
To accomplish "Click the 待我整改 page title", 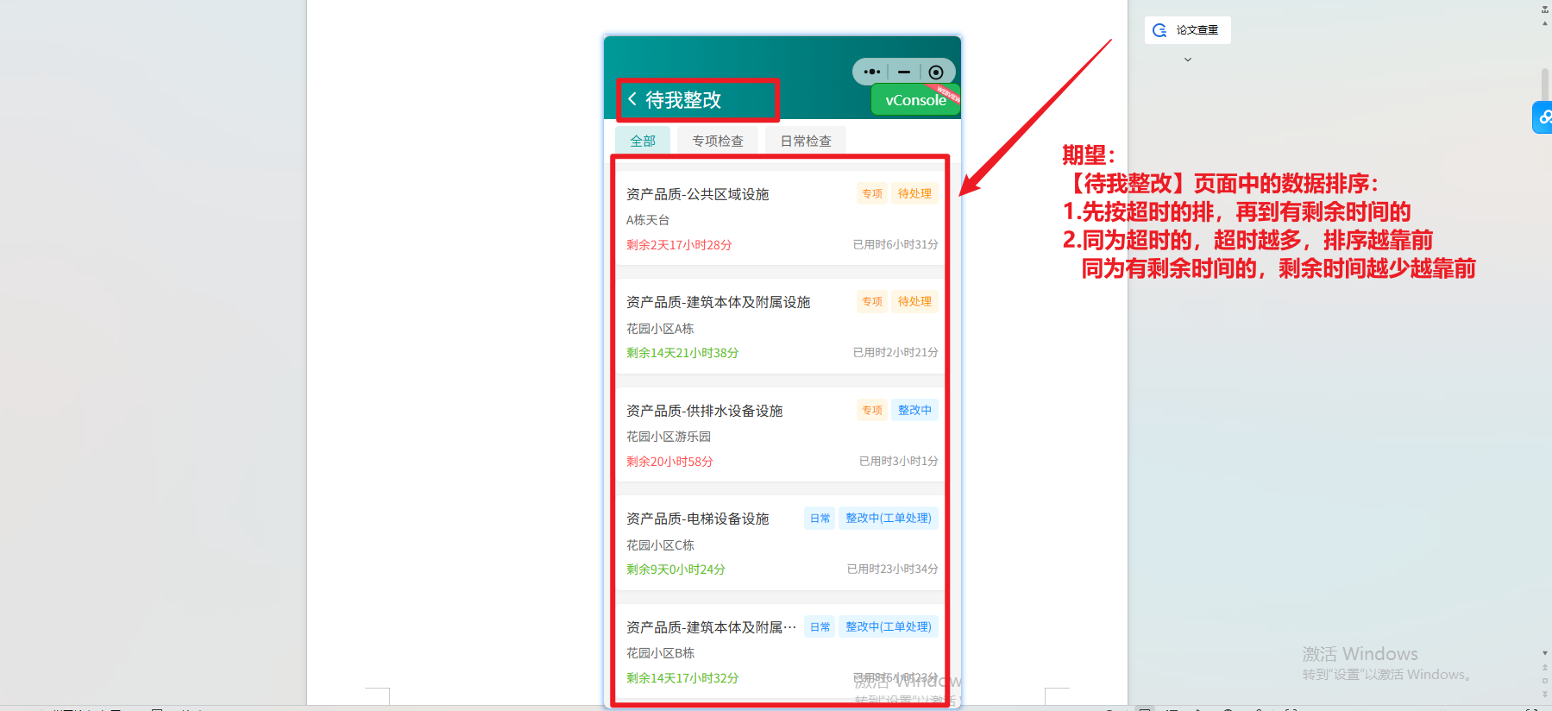I will [x=683, y=100].
